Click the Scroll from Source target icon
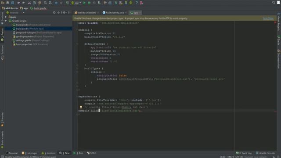Screen dimensions: 281x158 click(x=54, y=13)
